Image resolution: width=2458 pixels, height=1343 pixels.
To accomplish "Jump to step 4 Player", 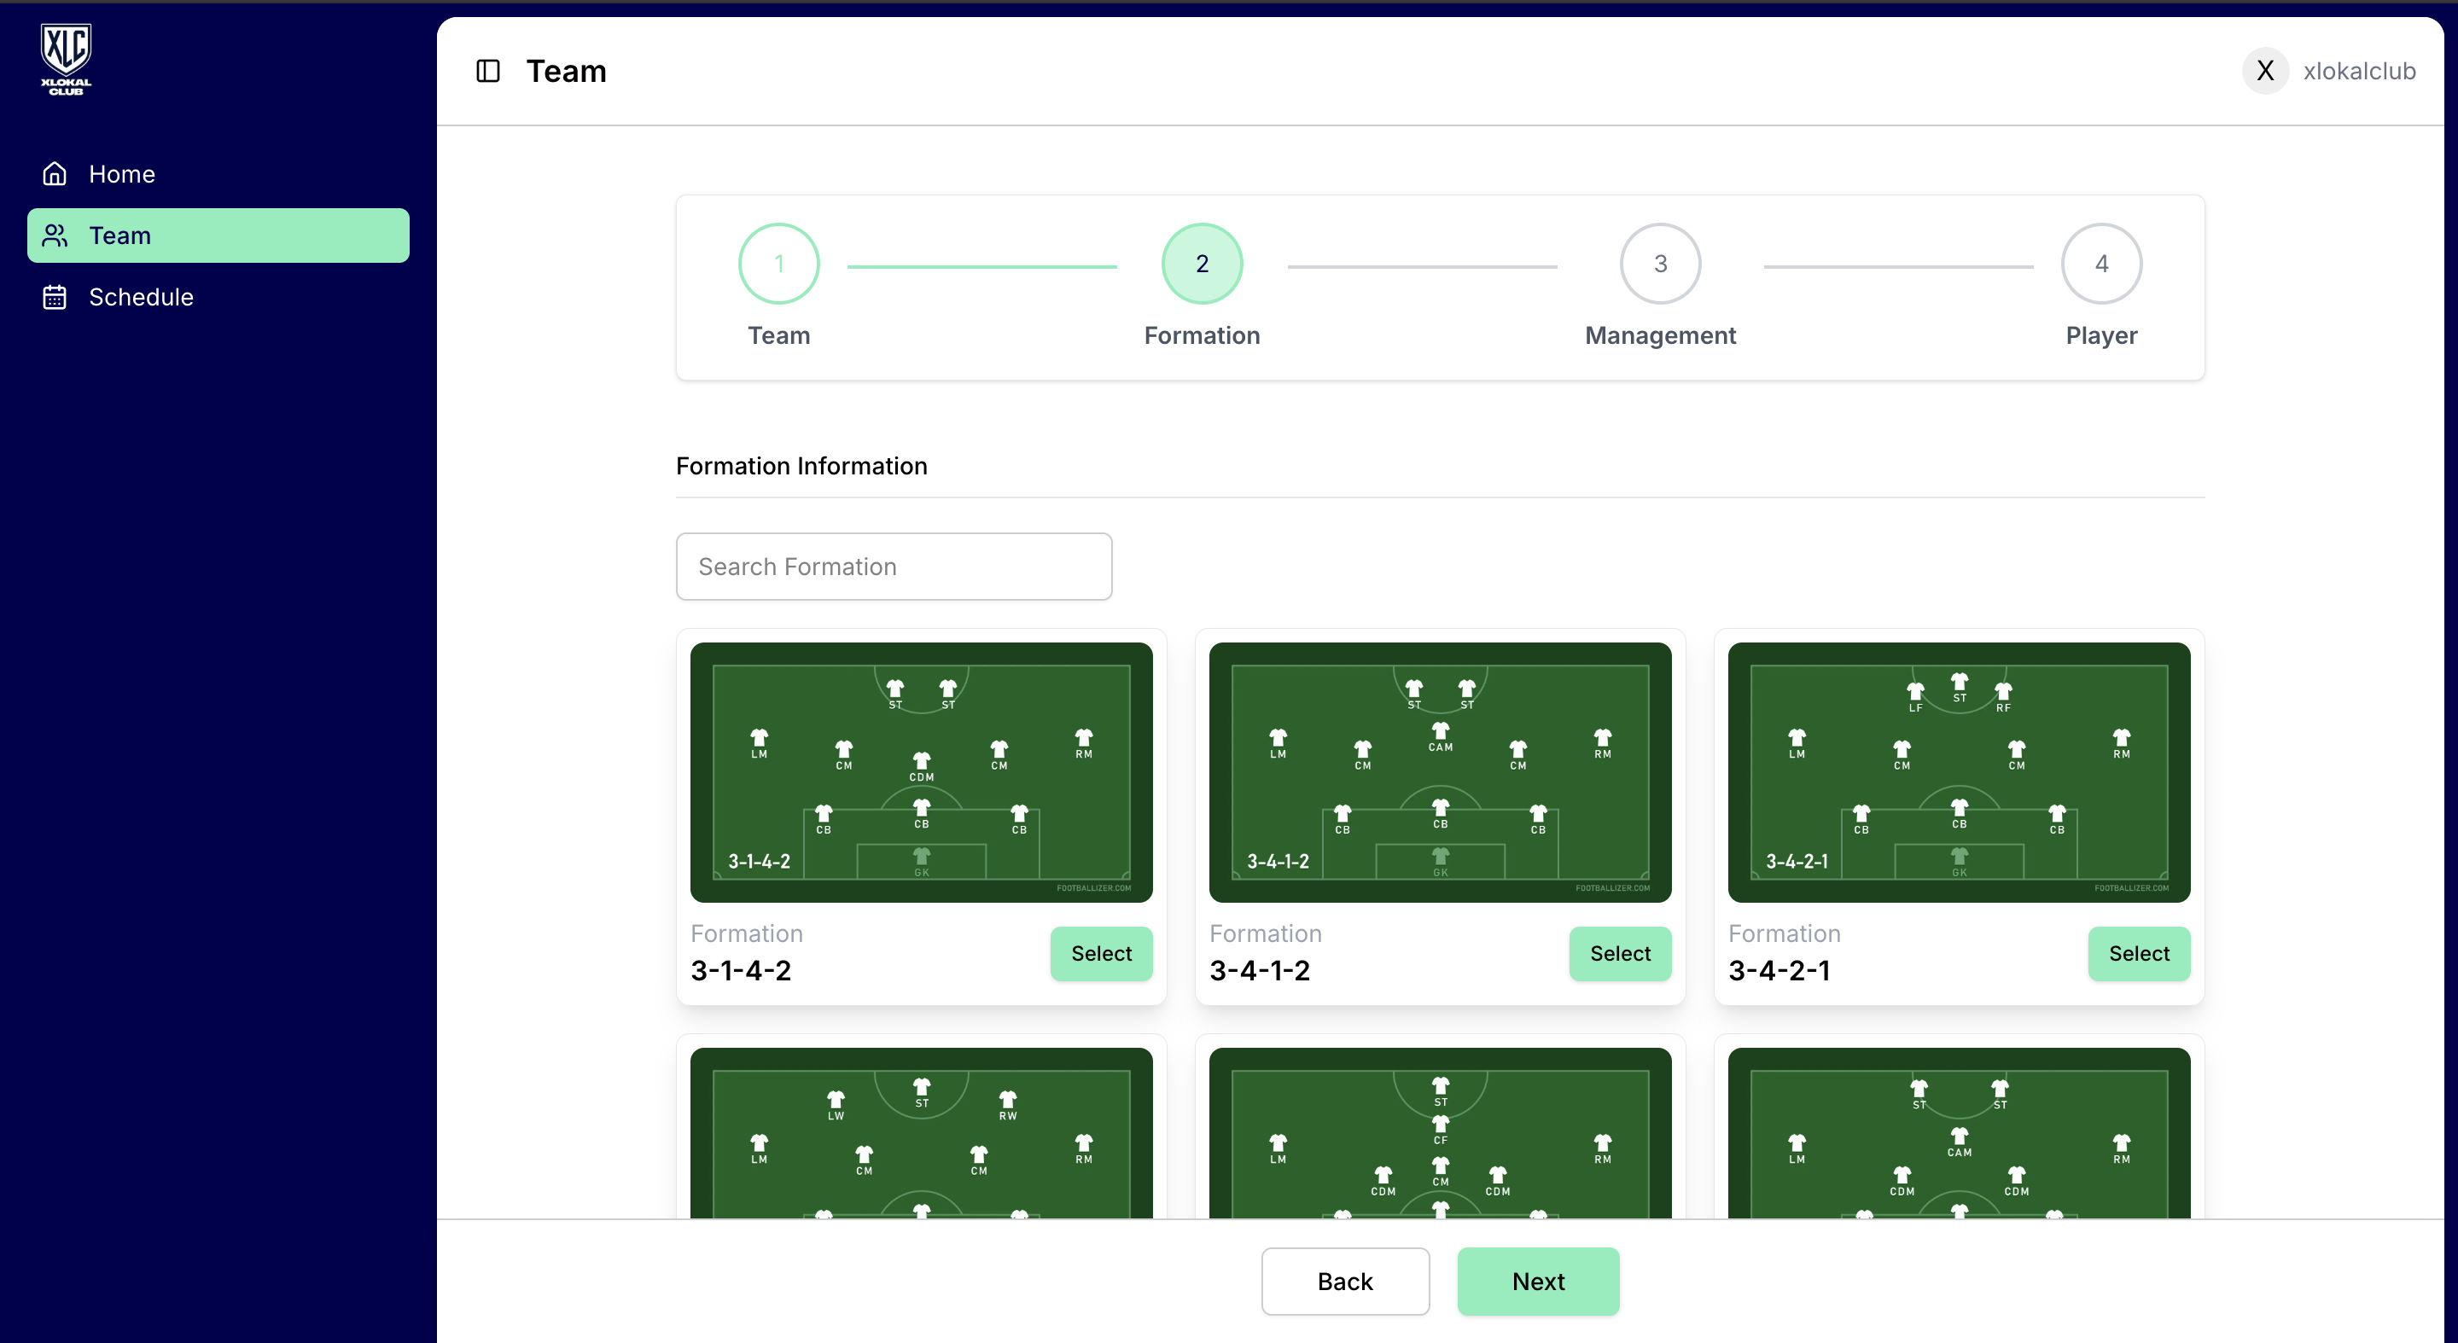I will [x=2100, y=265].
